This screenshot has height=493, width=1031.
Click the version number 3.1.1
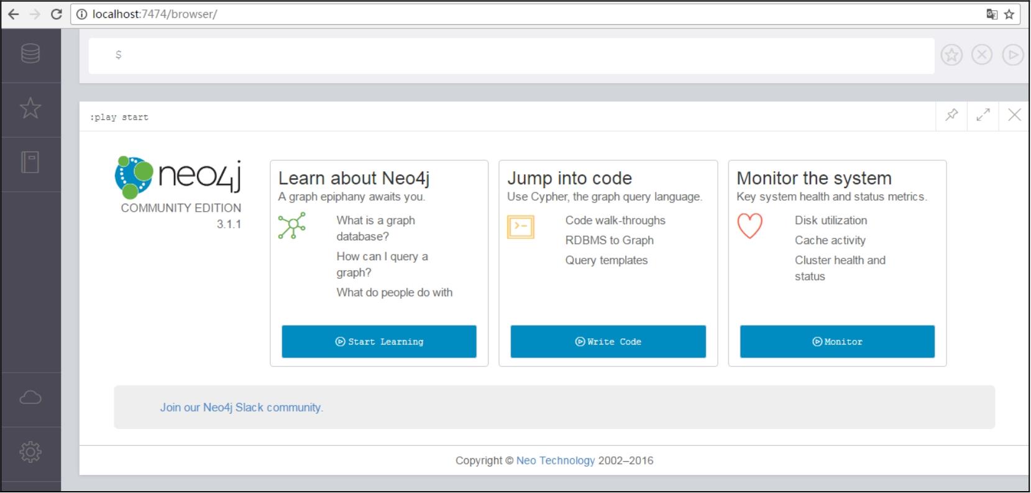click(229, 224)
